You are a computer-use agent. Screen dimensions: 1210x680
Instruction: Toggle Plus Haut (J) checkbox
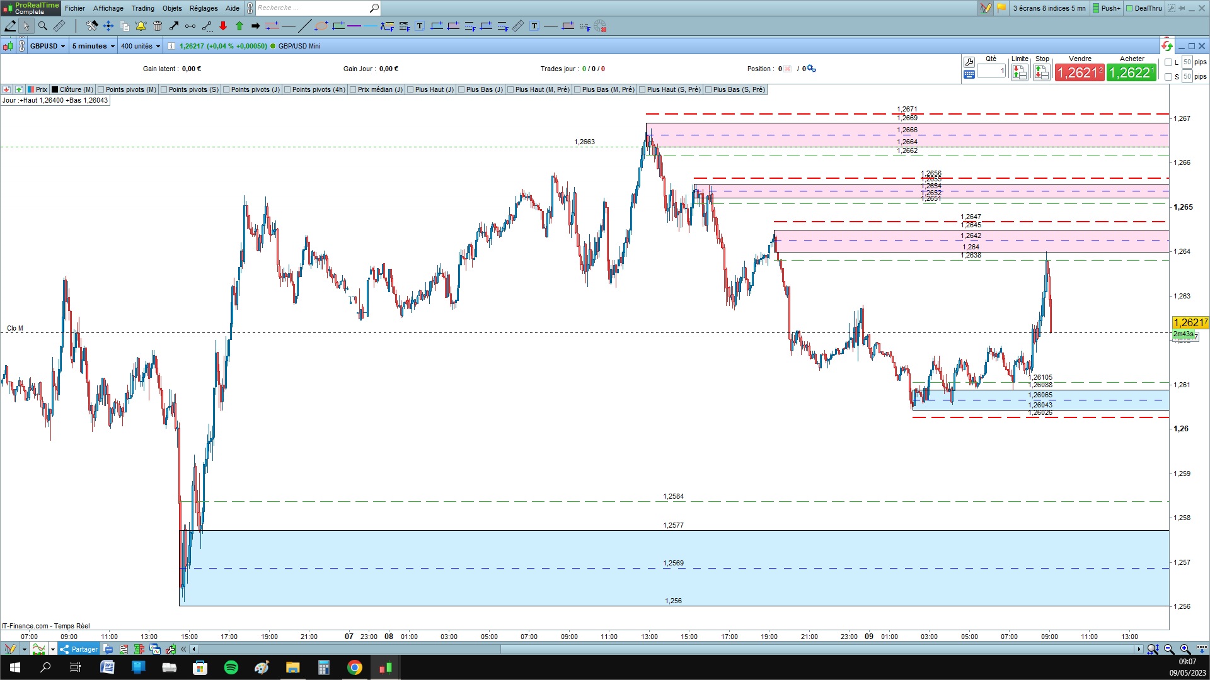[411, 89]
